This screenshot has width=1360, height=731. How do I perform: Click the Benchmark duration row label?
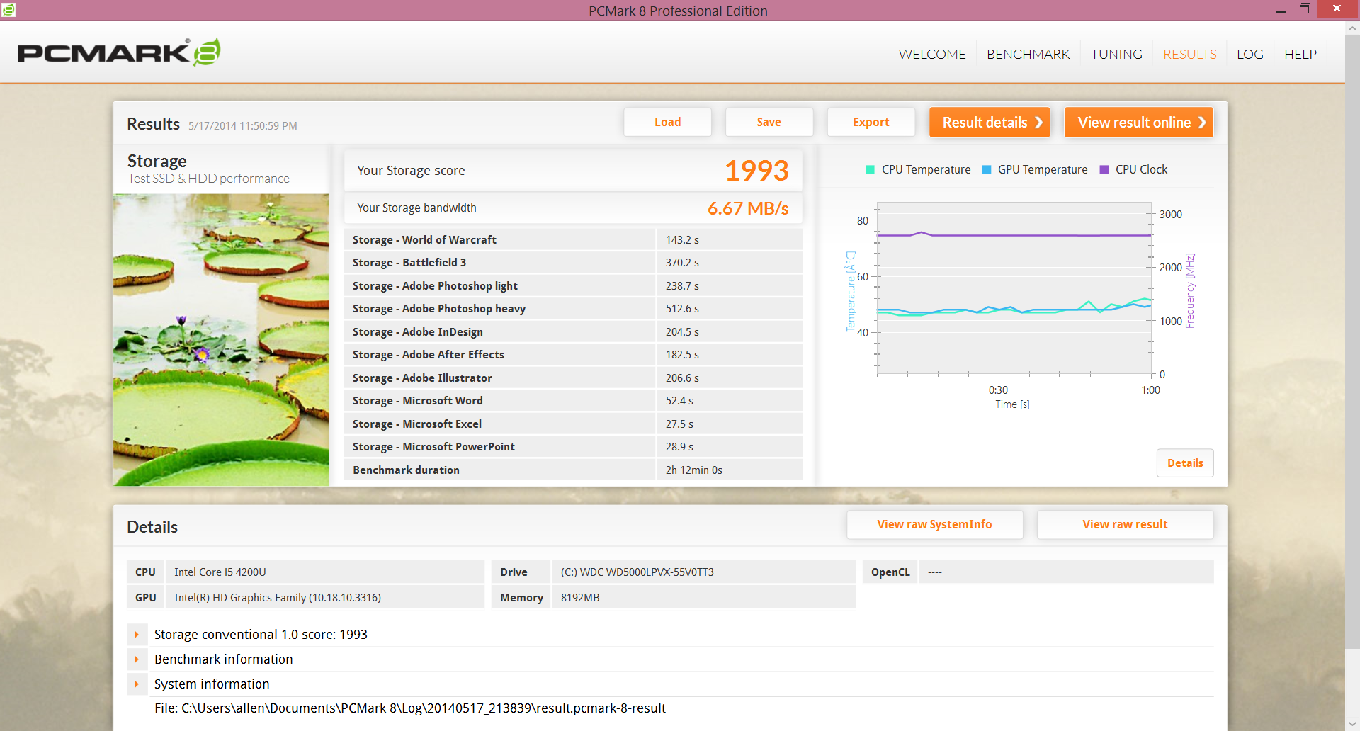(406, 470)
